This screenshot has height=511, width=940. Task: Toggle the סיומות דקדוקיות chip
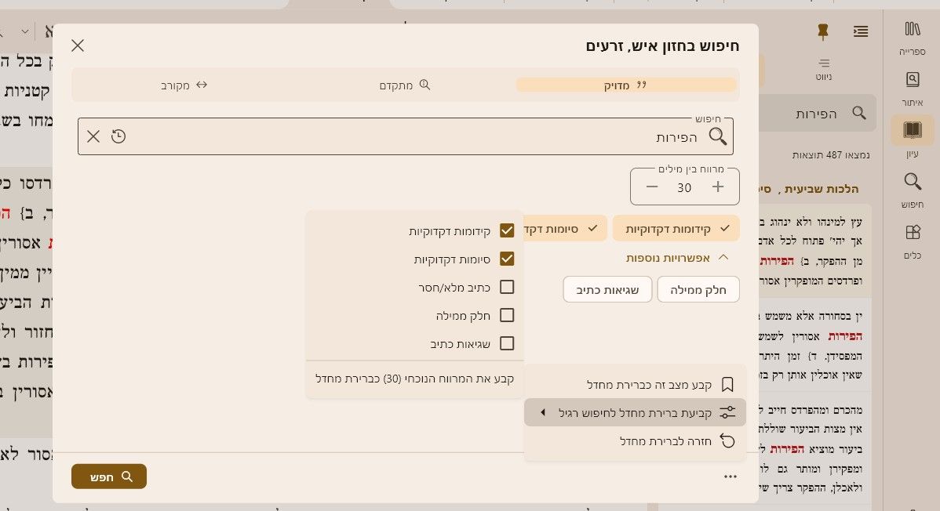(x=565, y=229)
